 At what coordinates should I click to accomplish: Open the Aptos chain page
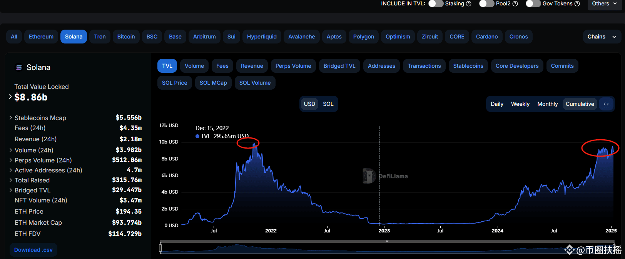coord(334,37)
